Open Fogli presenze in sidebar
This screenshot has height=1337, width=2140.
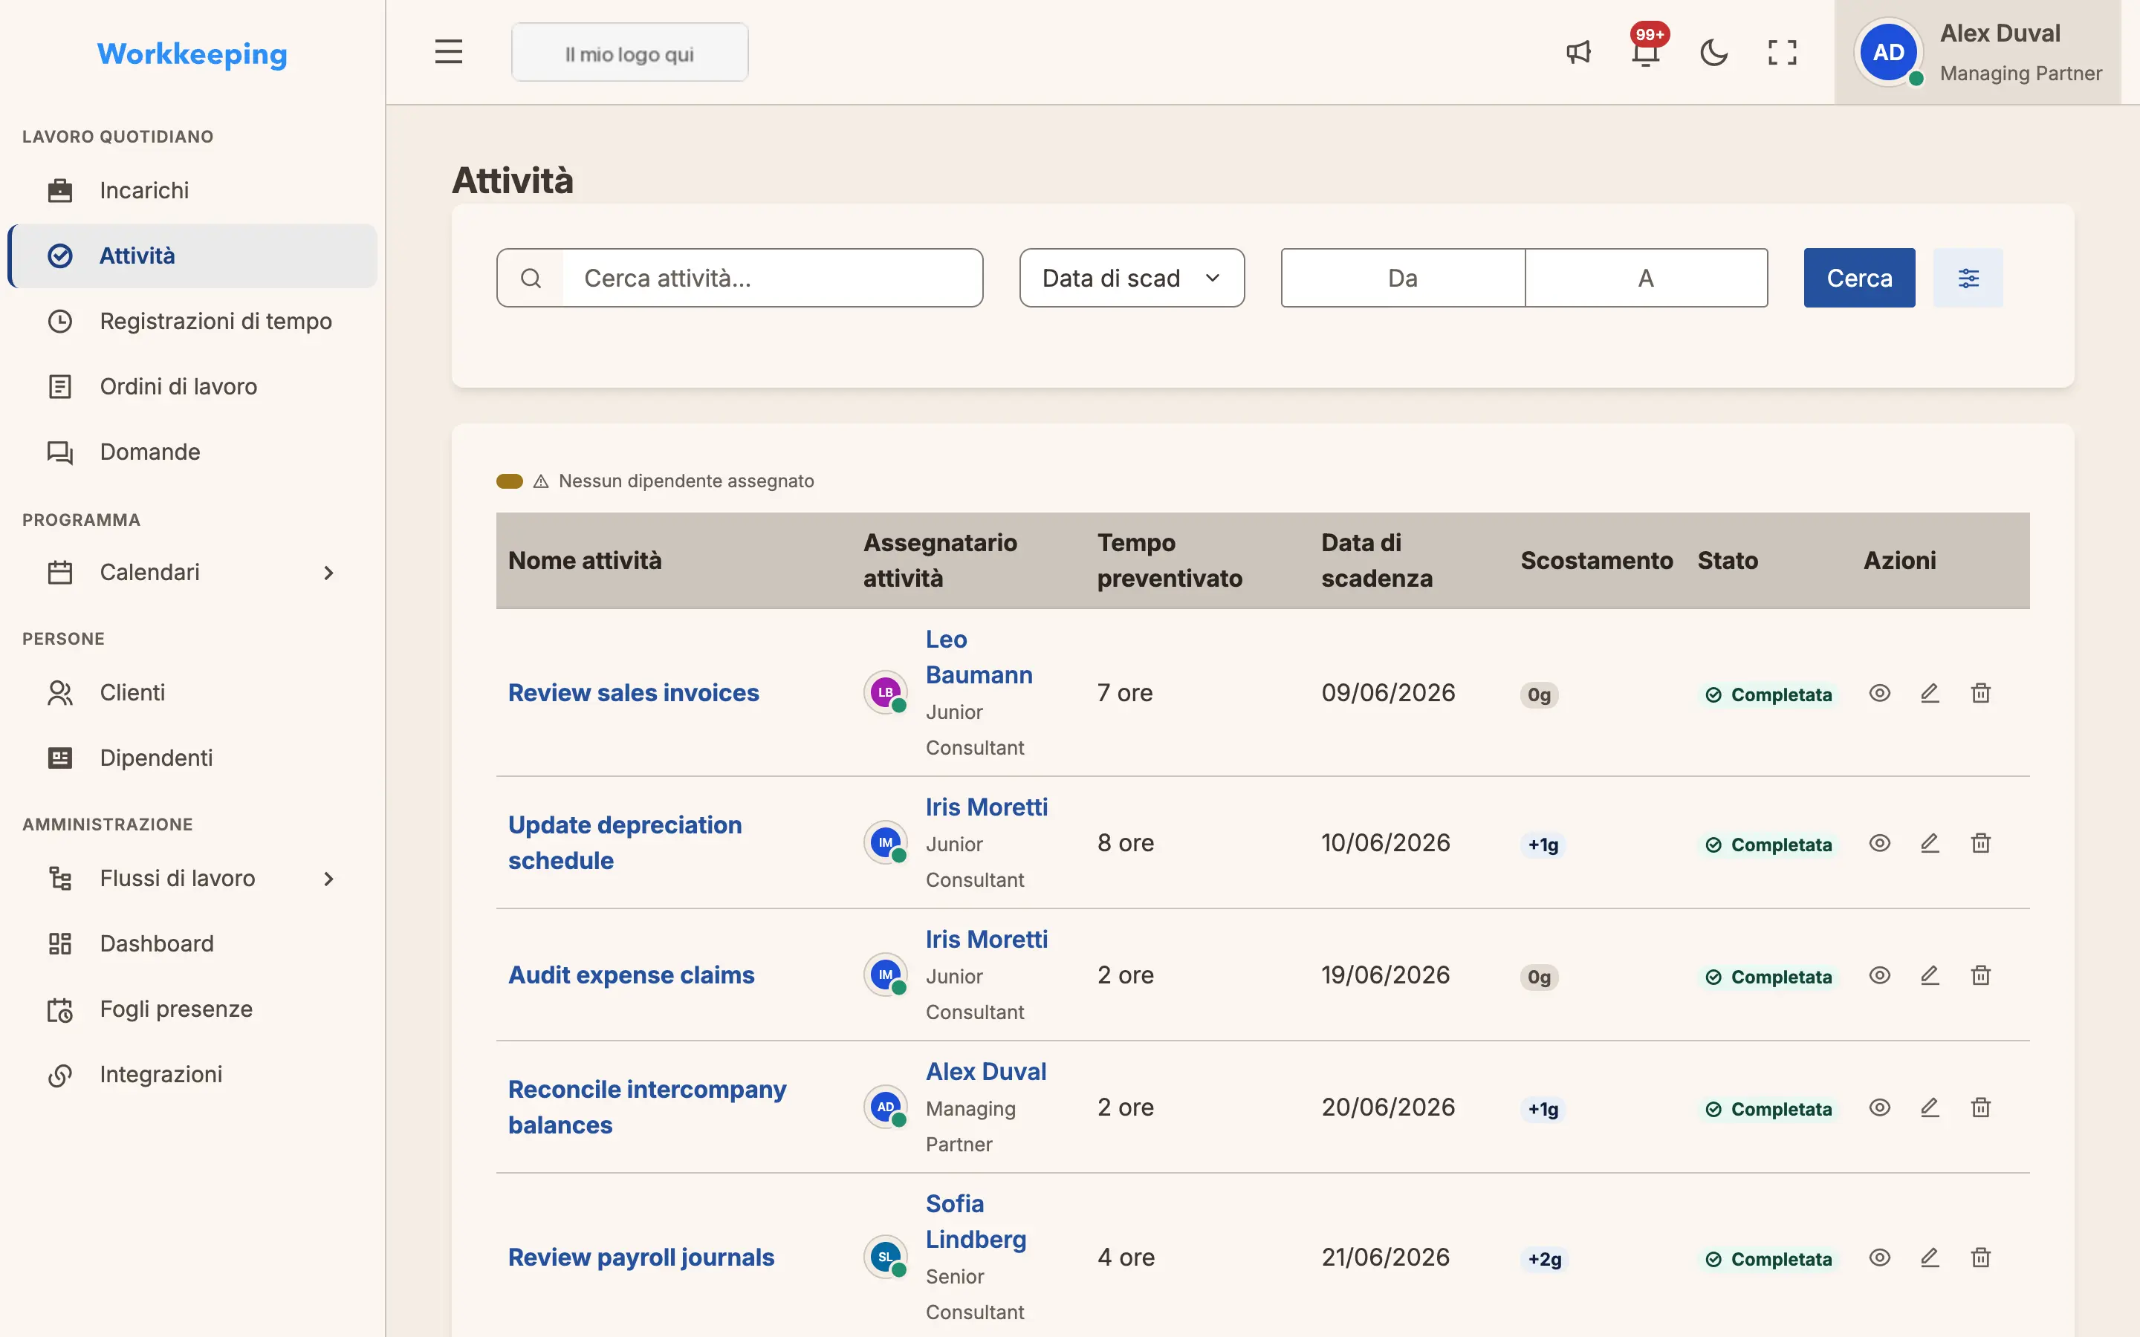coord(192,1009)
